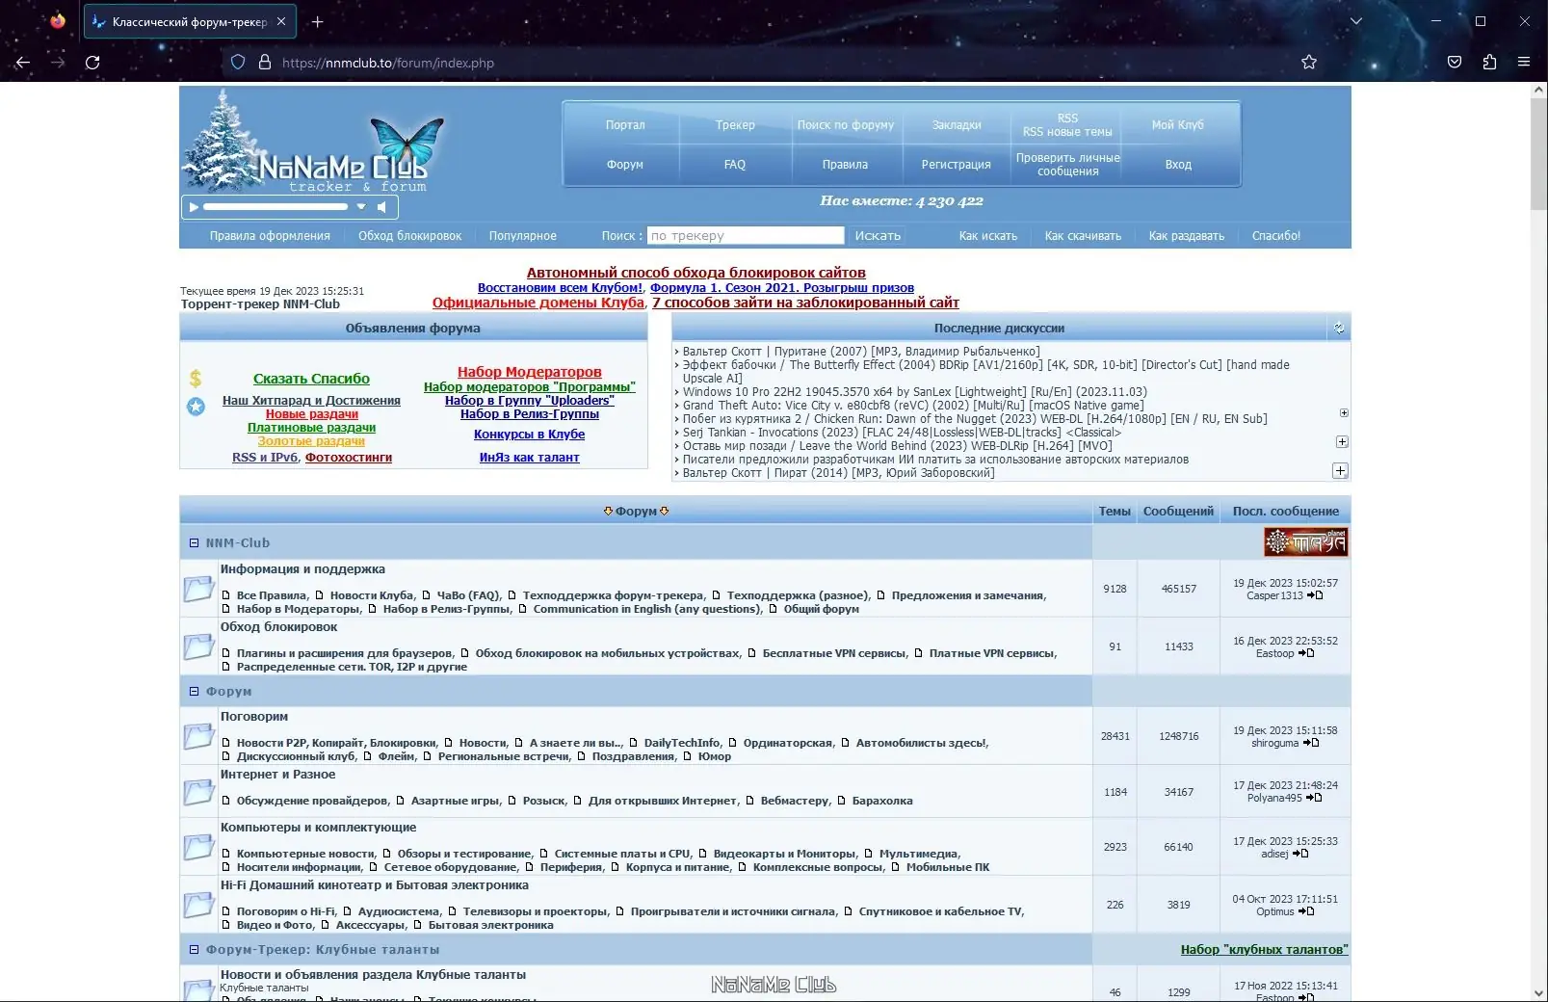Collapse the NNM-Club section
This screenshot has height=1002, width=1548.
click(194, 542)
